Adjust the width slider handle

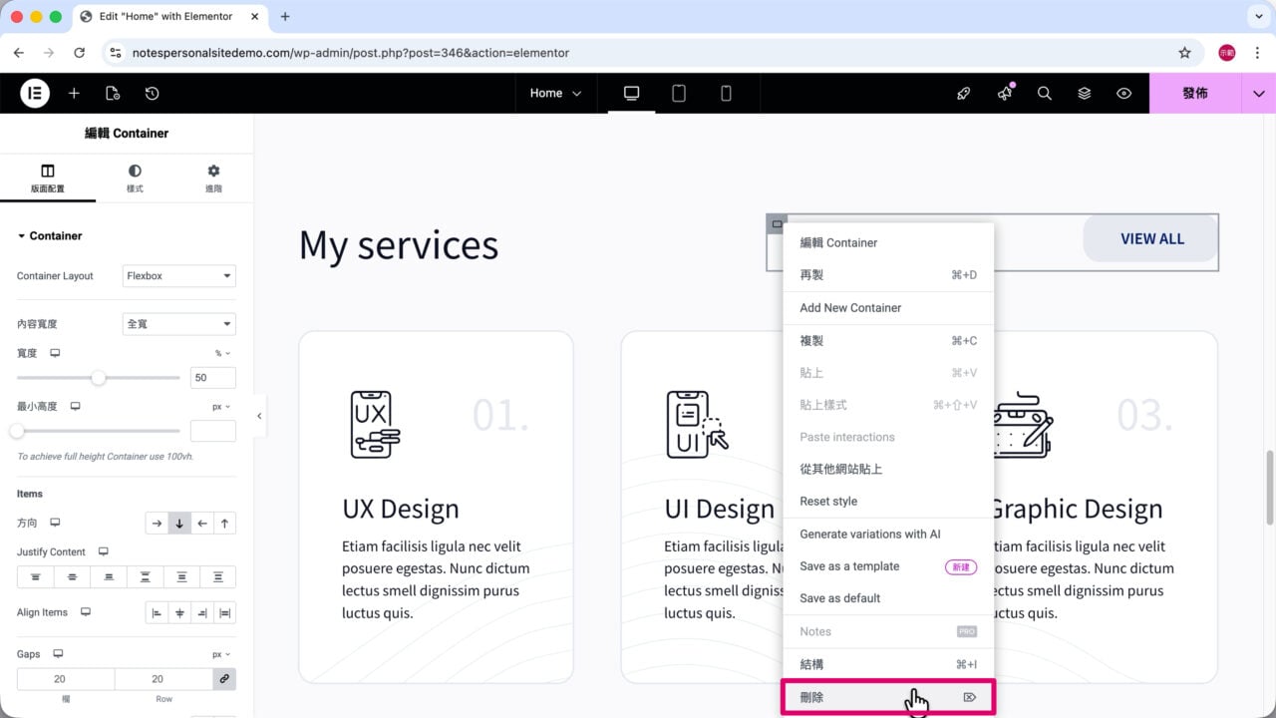pos(99,378)
